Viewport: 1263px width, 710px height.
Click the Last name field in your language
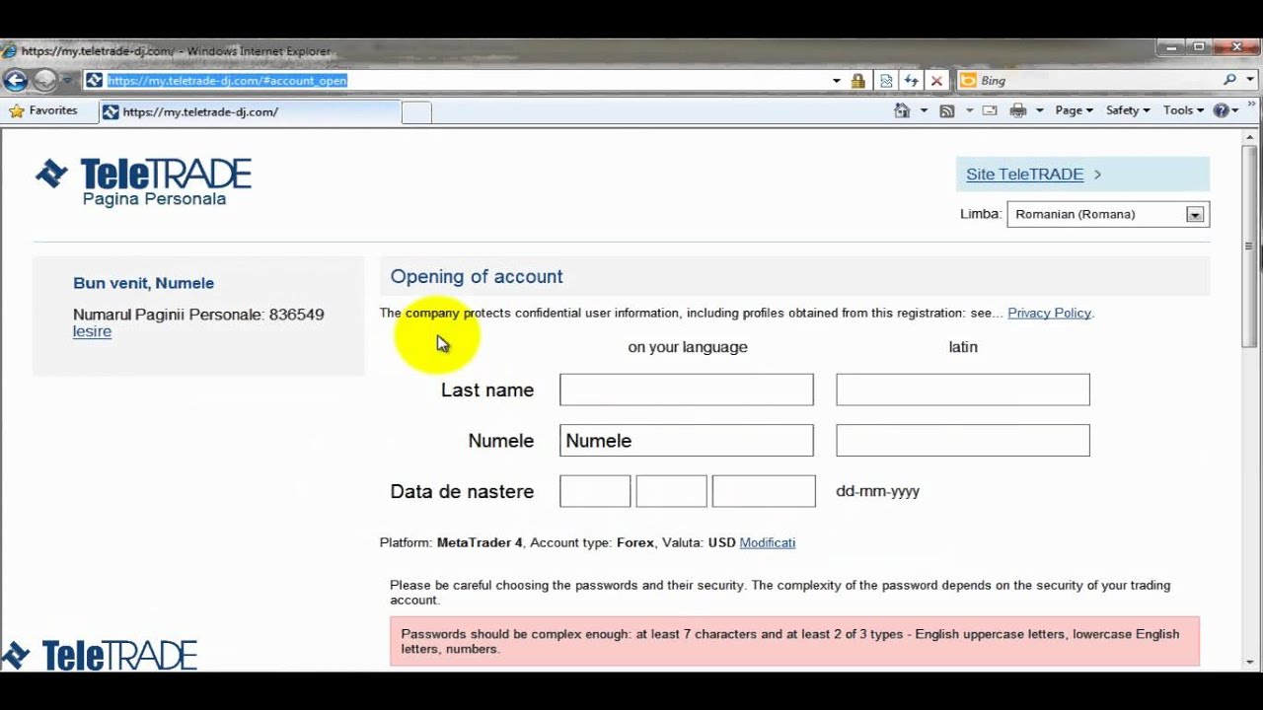pos(687,390)
